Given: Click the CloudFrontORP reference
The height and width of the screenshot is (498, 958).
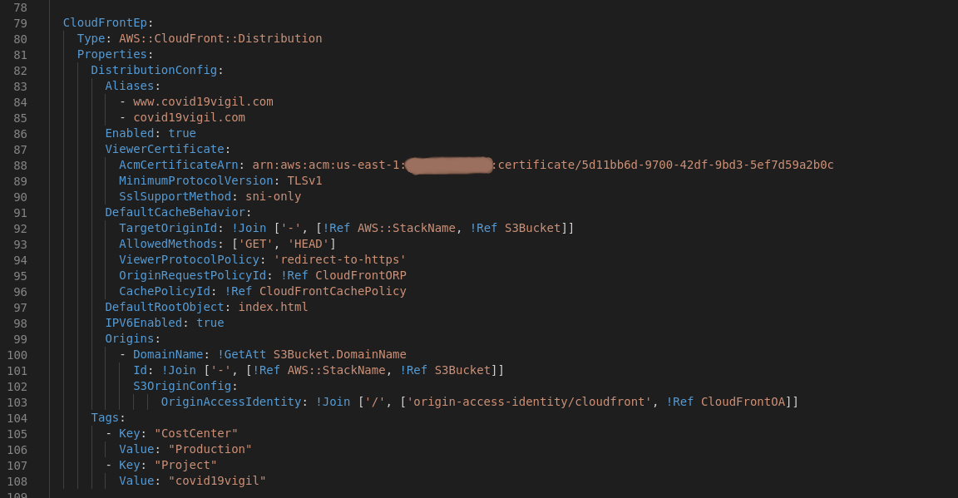Looking at the screenshot, I should pyautogui.click(x=360, y=275).
